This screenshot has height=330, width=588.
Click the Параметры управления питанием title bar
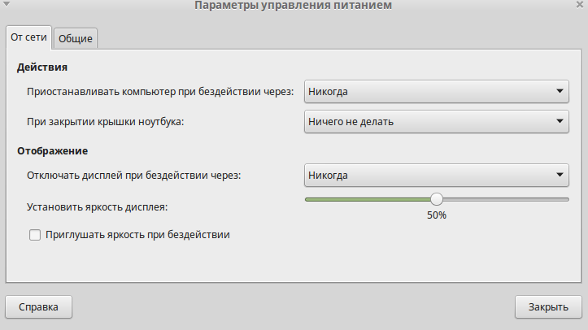point(293,6)
